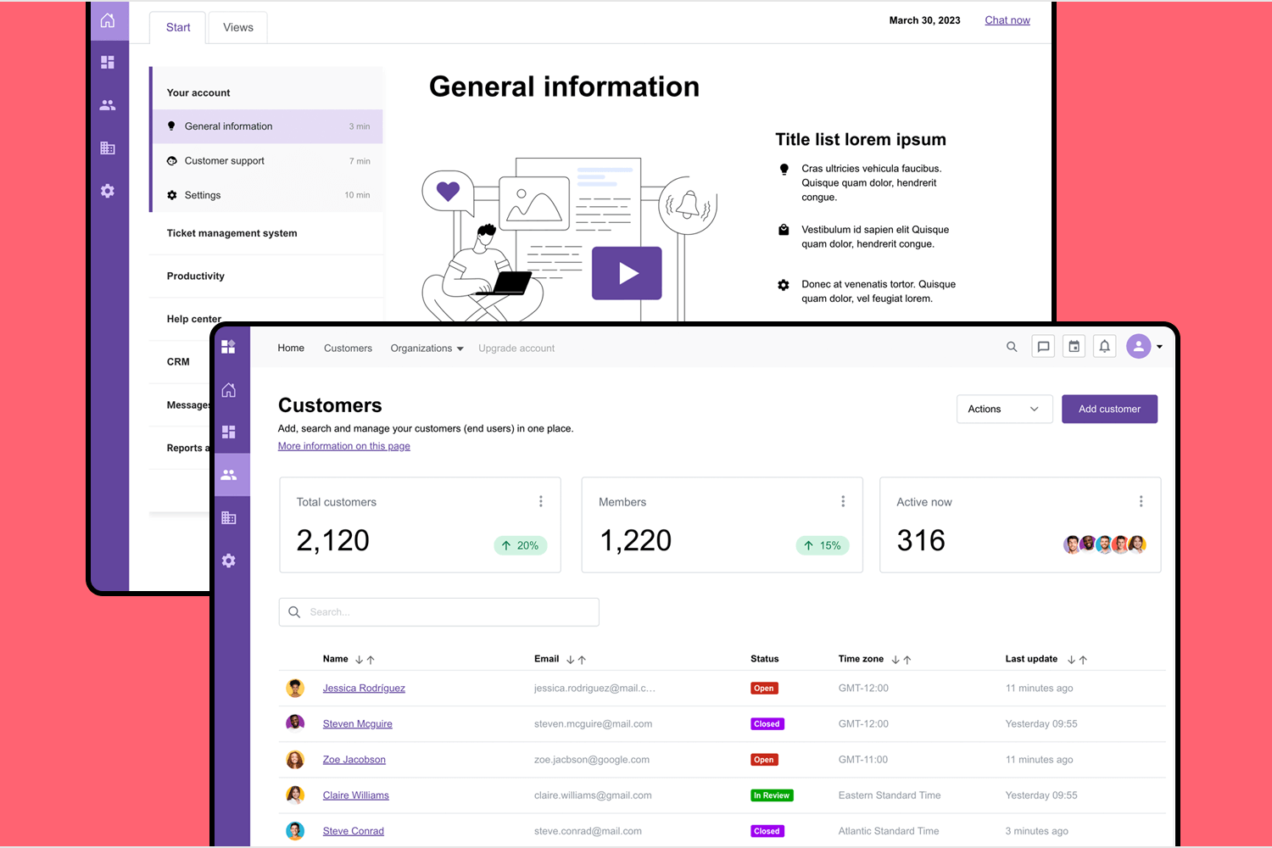Open dashboard icon in Customers window sidebar

(229, 432)
